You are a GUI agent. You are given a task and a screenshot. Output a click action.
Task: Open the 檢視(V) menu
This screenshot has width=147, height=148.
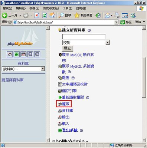pos(34,8)
